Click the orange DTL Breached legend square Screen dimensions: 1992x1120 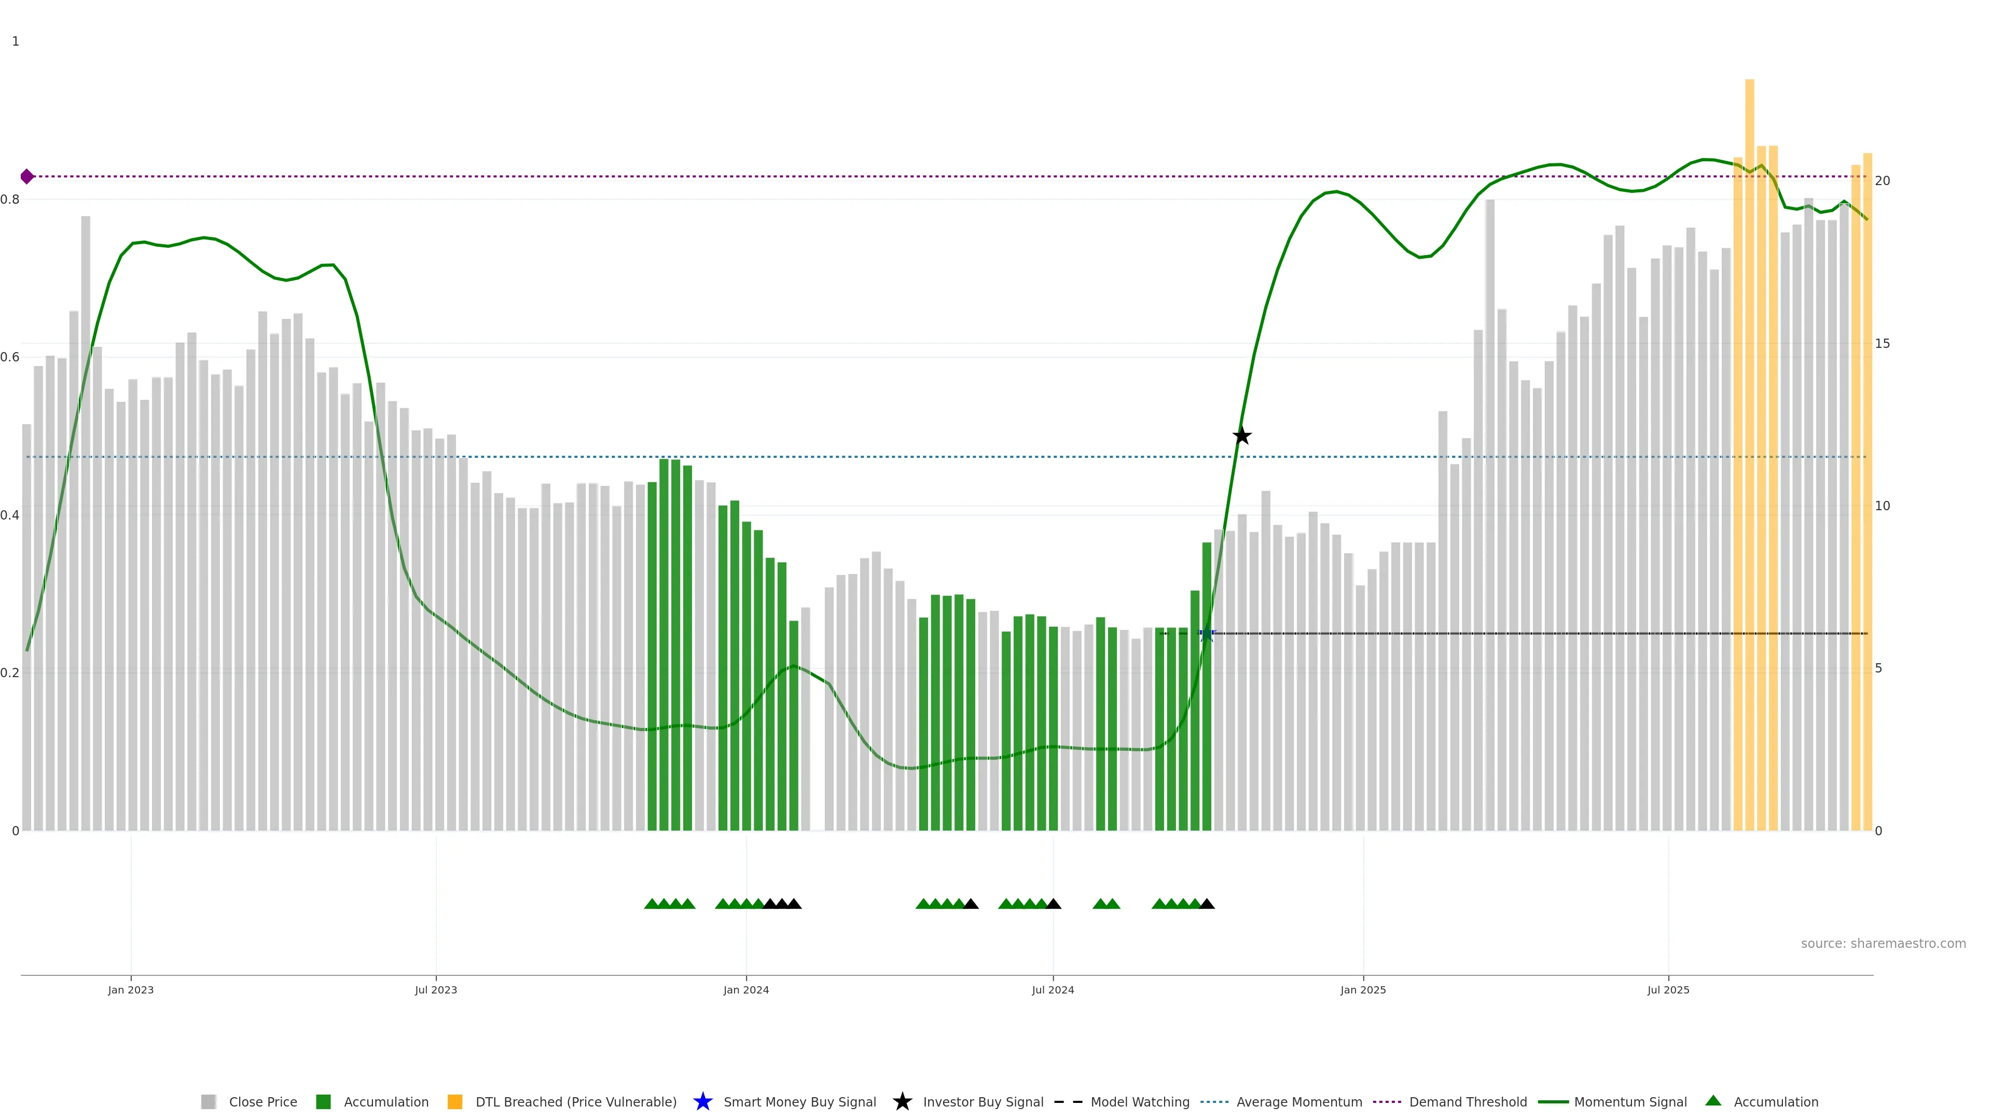click(x=455, y=1101)
